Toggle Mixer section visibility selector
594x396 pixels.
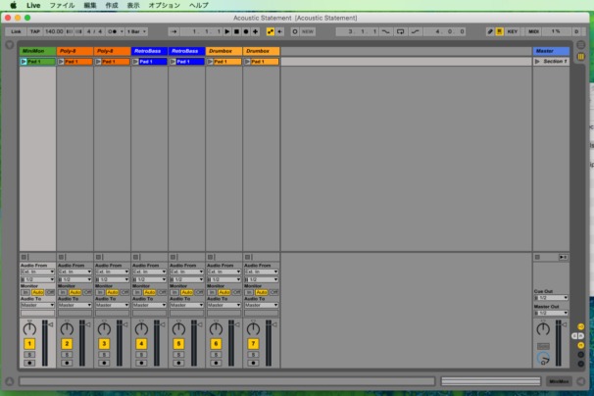click(x=580, y=345)
